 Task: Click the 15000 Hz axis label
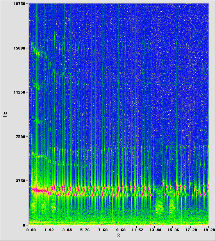20,48
